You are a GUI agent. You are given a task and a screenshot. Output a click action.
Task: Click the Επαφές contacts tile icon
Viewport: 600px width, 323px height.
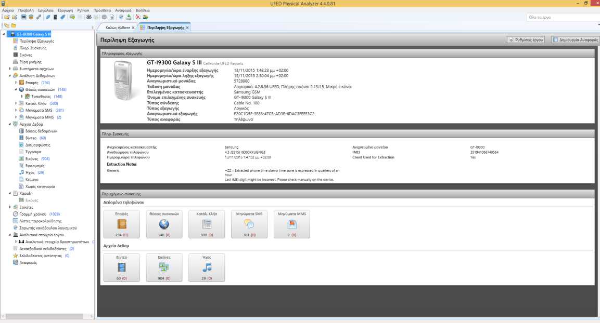(122, 224)
